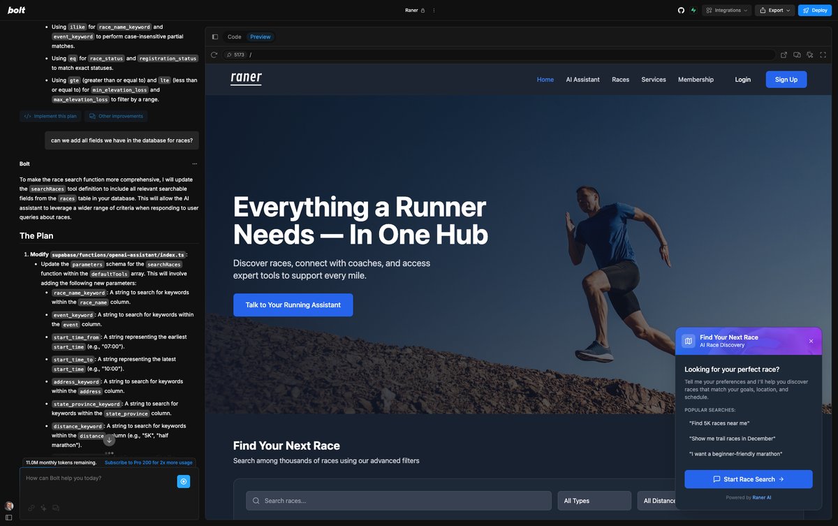Reload the preview page
This screenshot has width=838, height=526.
[214, 54]
